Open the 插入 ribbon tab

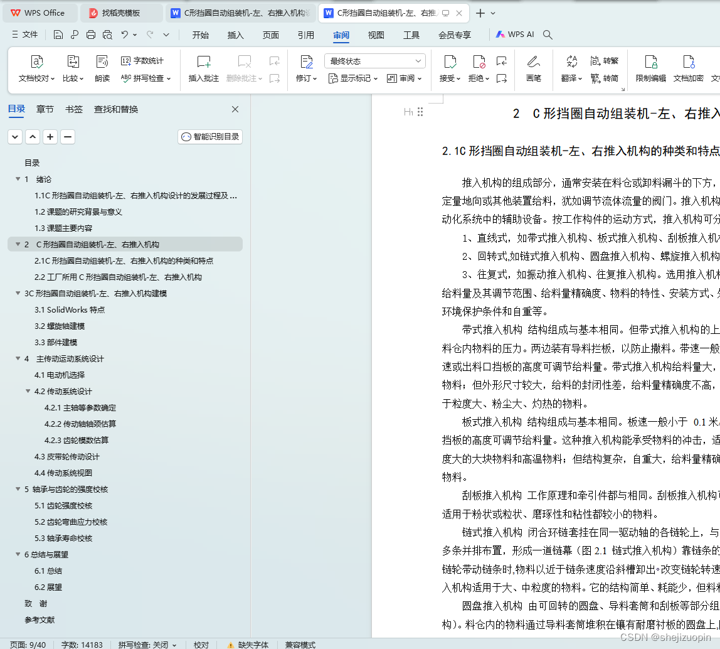(x=236, y=35)
